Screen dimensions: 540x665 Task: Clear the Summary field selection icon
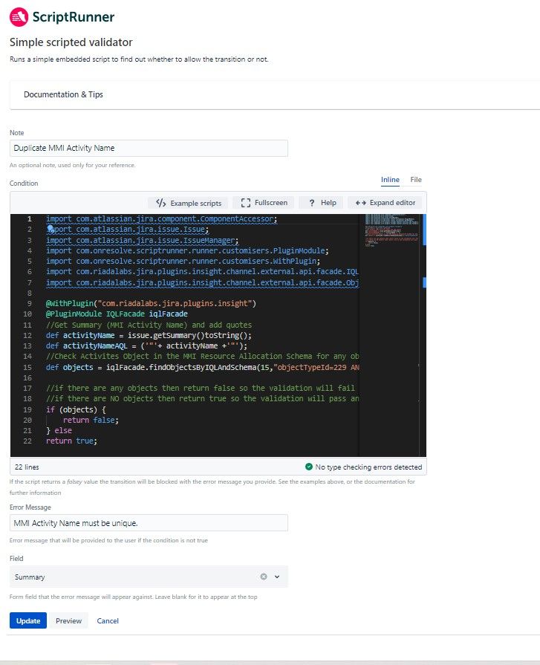(264, 577)
